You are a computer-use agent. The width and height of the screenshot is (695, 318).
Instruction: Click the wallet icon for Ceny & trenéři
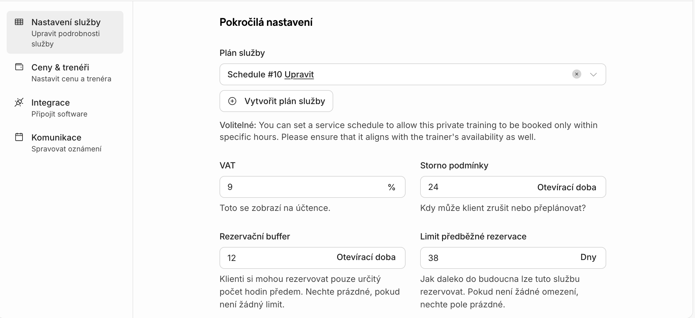click(x=19, y=67)
